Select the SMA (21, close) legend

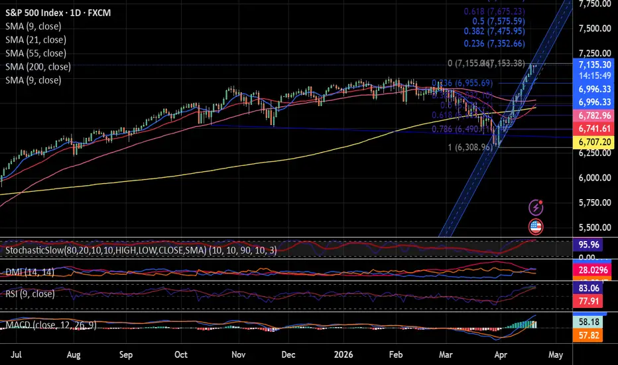36,40
